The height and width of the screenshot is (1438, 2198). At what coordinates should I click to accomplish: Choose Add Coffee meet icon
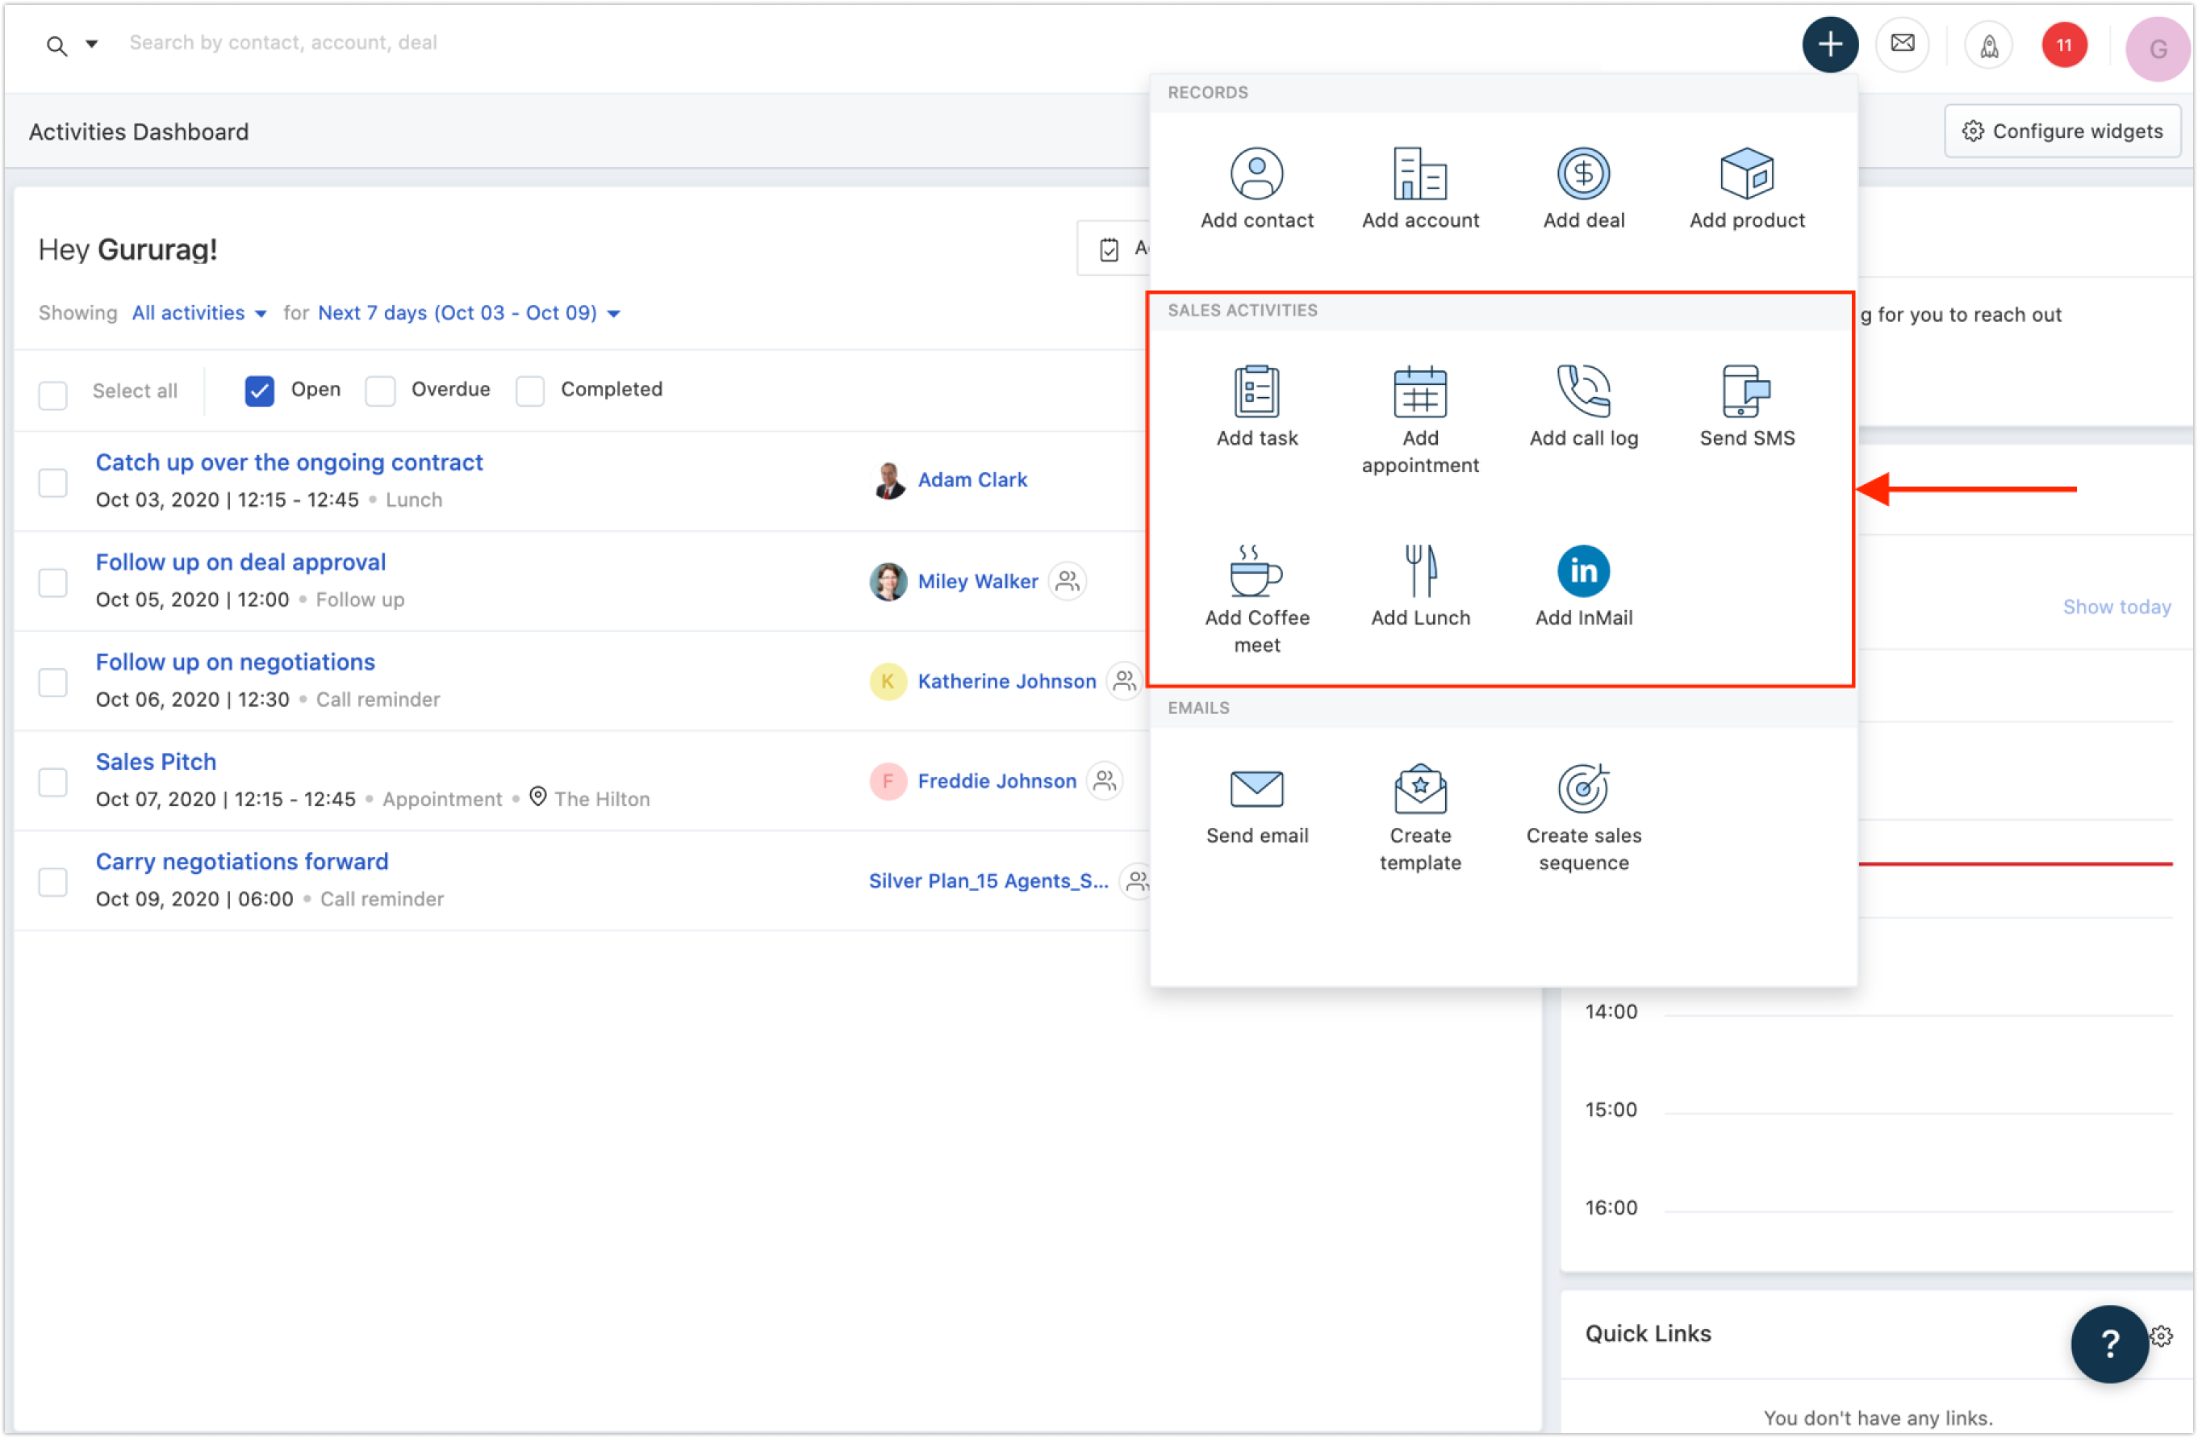1256,571
